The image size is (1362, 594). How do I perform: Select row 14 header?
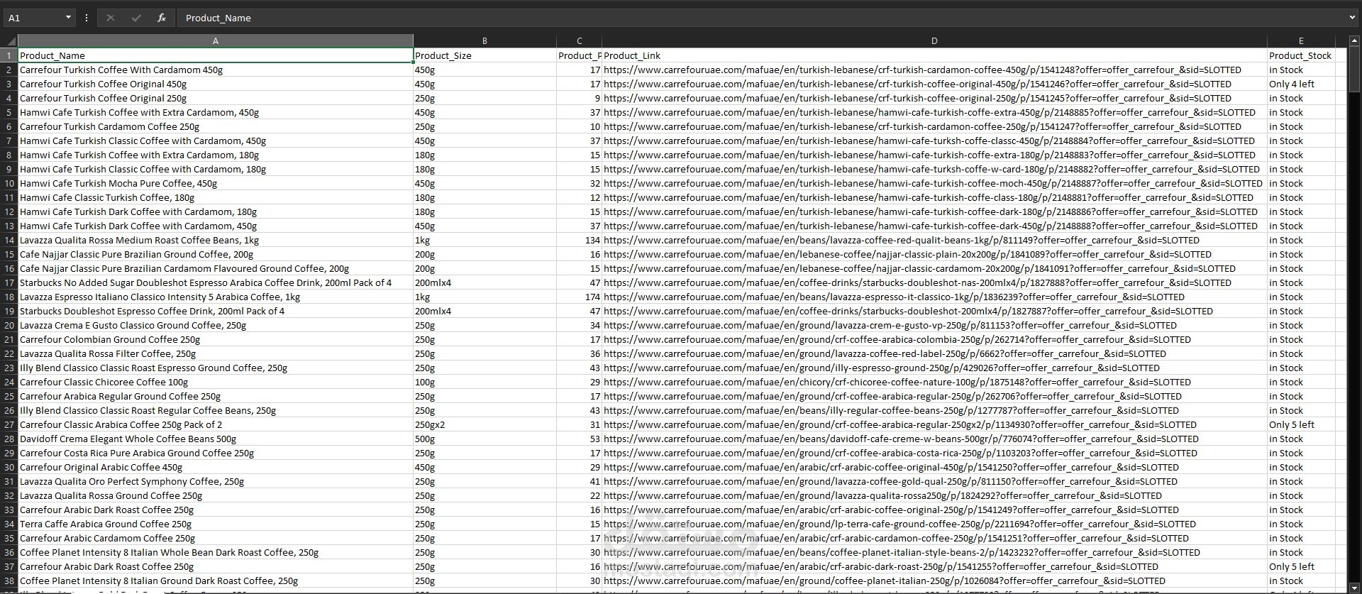pyautogui.click(x=9, y=240)
